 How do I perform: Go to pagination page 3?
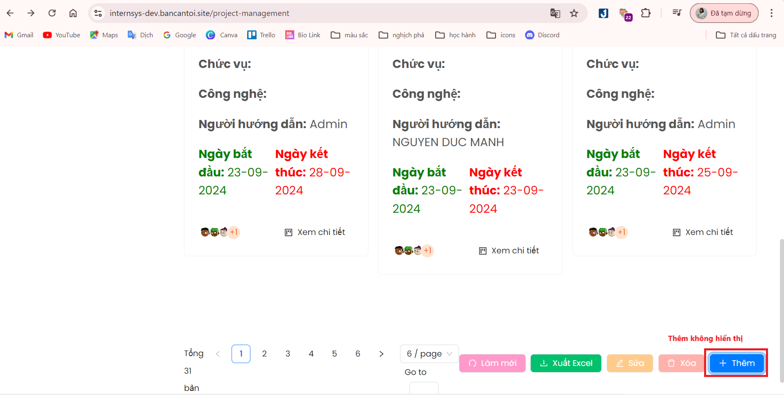(x=288, y=354)
